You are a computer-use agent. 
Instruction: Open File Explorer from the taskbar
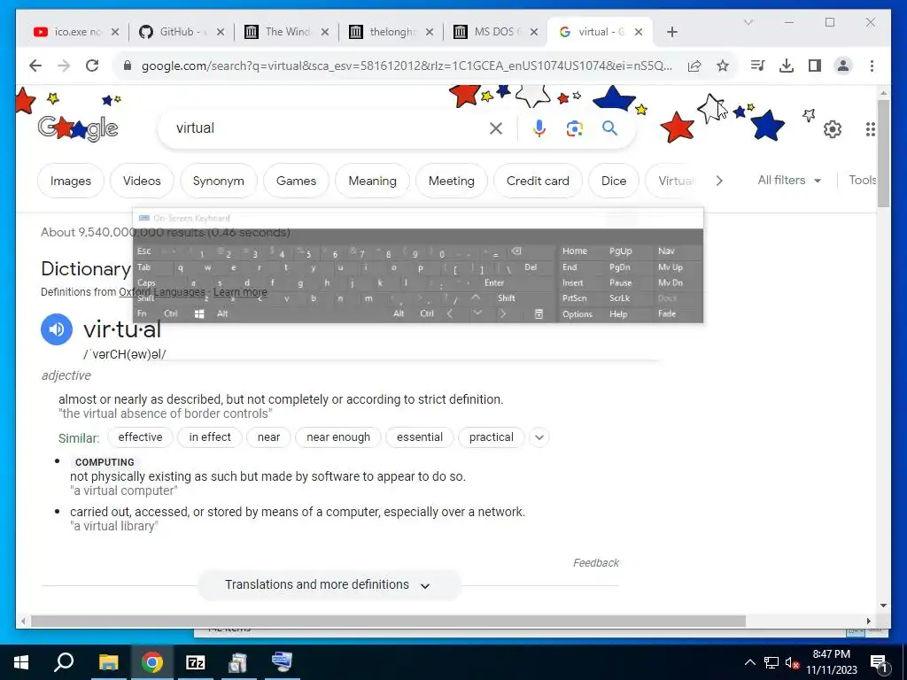[108, 662]
